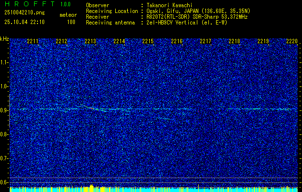The image size is (302, 192).
Task: Click the date stamp 25.10.04 22:10
Action: (24, 22)
